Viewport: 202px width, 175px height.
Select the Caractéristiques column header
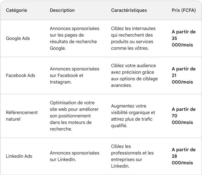click(129, 10)
